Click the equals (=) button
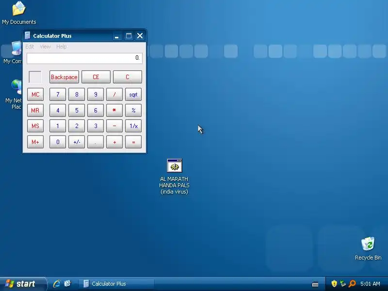The width and height of the screenshot is (388, 291). point(133,142)
